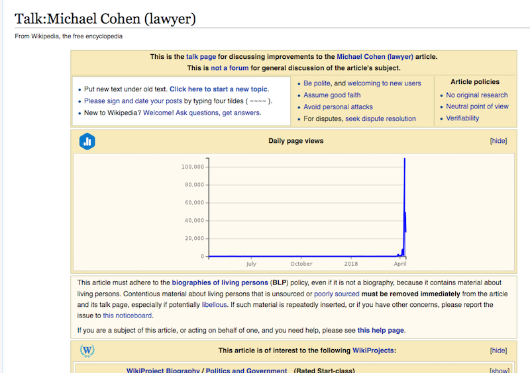Click the 'July' axis label on chart

(251, 264)
